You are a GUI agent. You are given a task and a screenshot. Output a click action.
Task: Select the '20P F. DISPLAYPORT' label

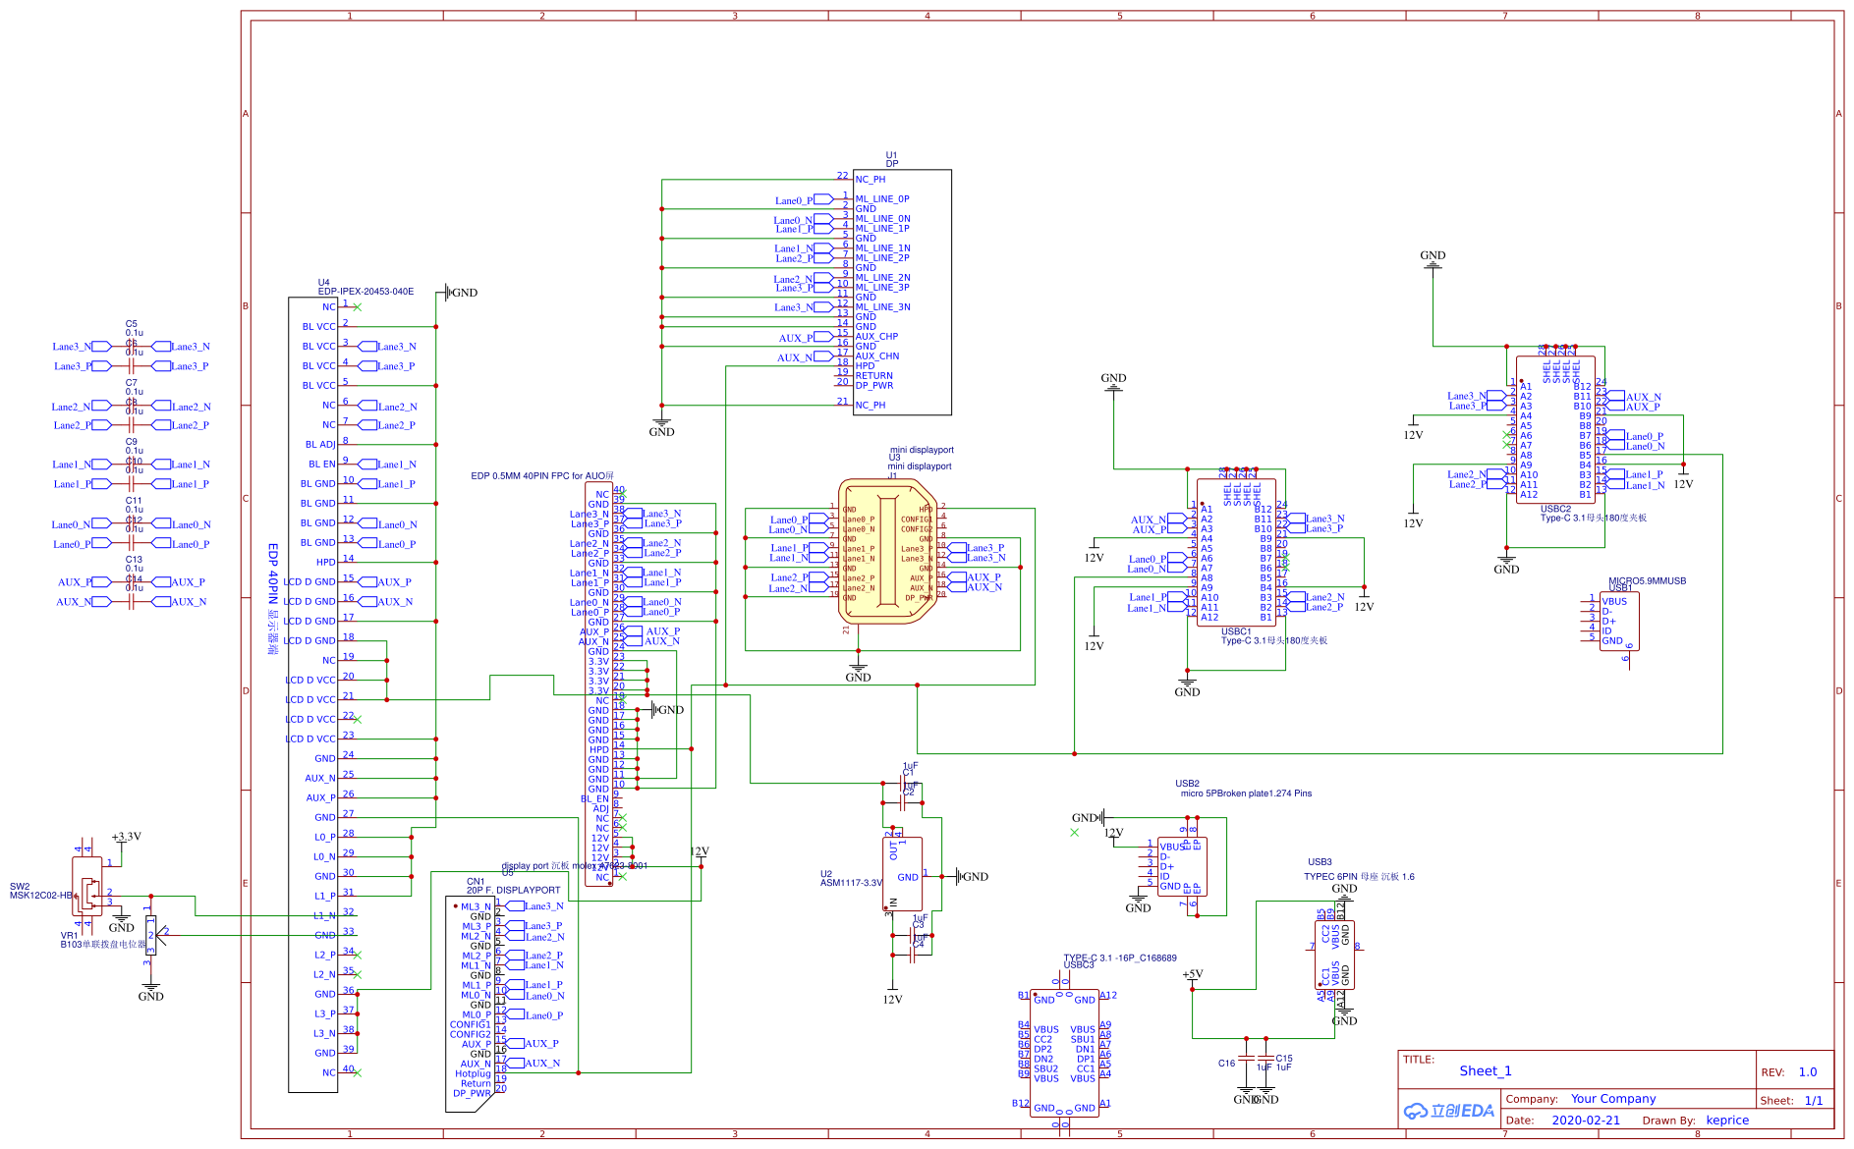click(513, 891)
